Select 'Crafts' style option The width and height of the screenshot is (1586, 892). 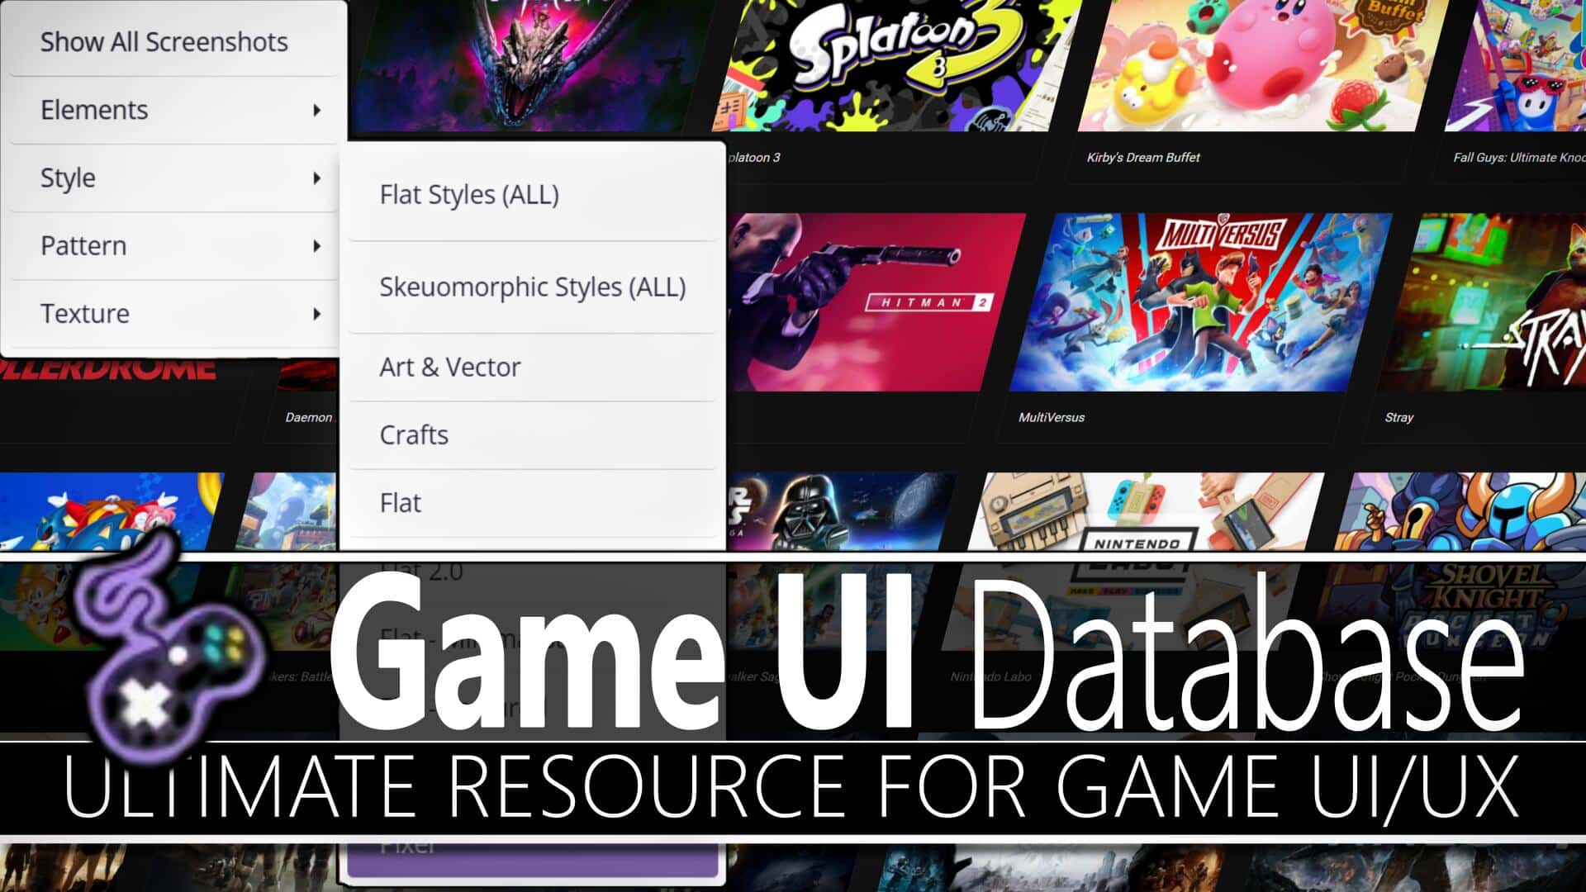click(x=411, y=434)
